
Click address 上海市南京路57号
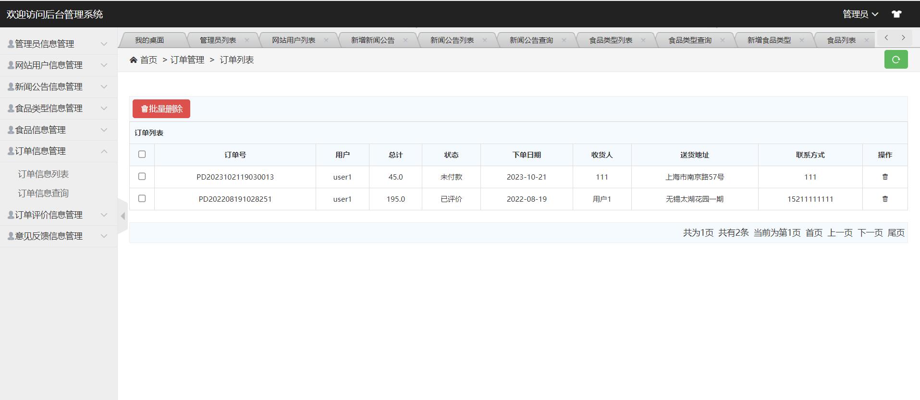695,177
